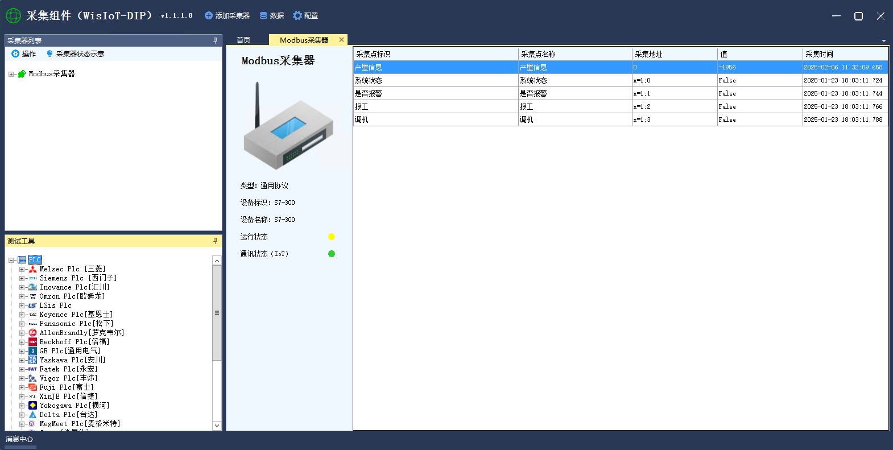893x450 pixels.
Task: Click the gear icon for configuration
Action: point(297,16)
